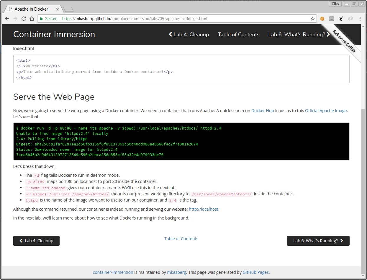Click the '2.4: Pulling from library/httpd' line
The image size is (367, 280).
(x=52, y=139)
